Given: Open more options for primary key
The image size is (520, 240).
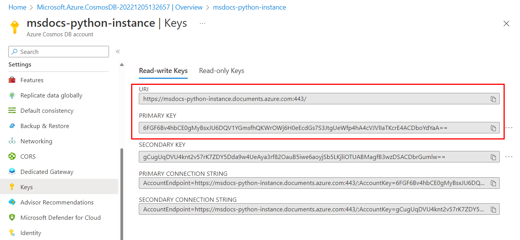Looking at the screenshot, I should [x=509, y=128].
